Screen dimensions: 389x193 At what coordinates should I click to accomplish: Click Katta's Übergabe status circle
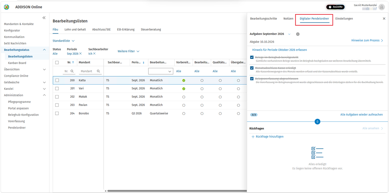(238, 81)
